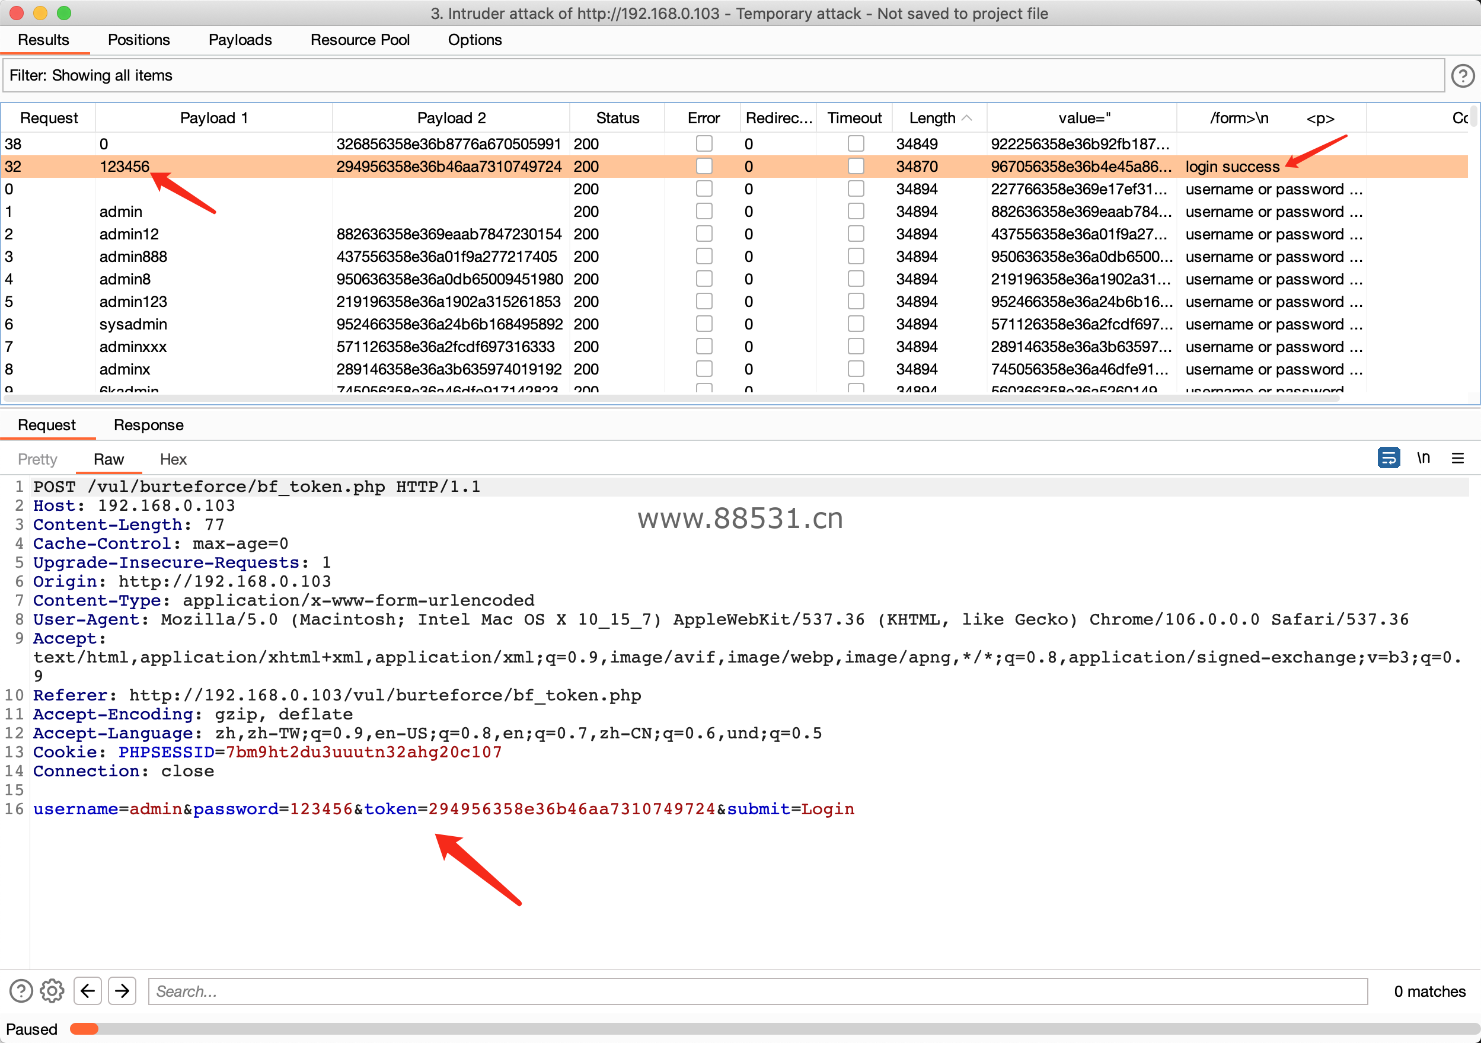The height and width of the screenshot is (1043, 1481).
Task: Open the Filter: Showing all items bar
Action: pos(723,75)
